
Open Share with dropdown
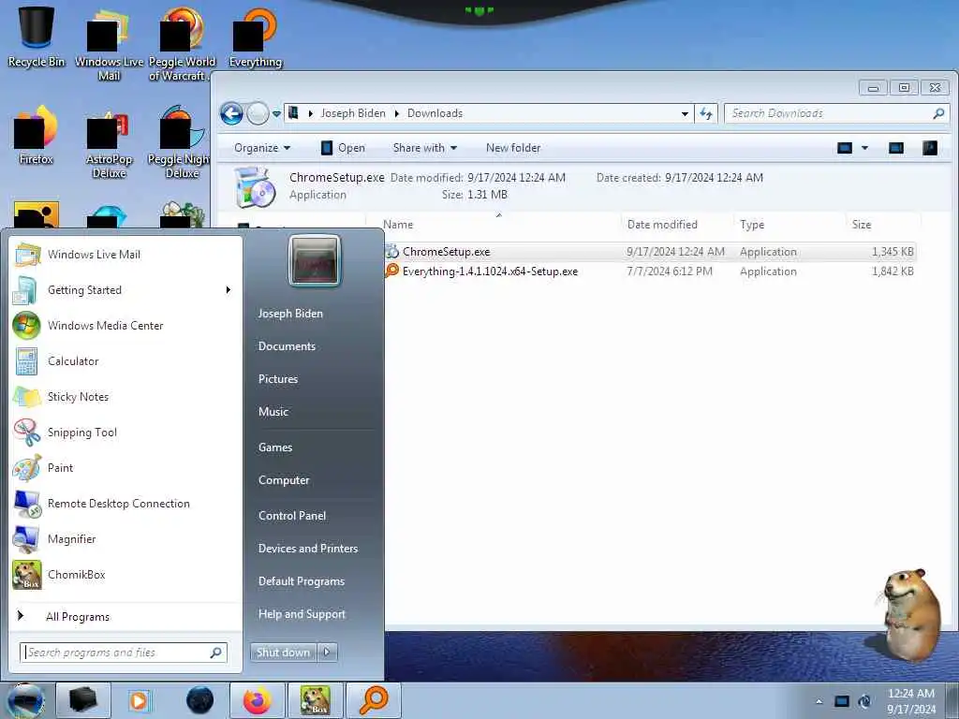pos(425,148)
